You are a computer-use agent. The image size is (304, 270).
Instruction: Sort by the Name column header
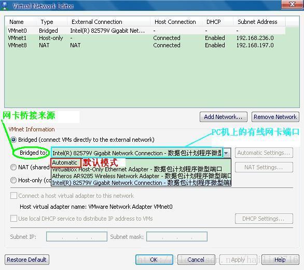(x=20, y=22)
